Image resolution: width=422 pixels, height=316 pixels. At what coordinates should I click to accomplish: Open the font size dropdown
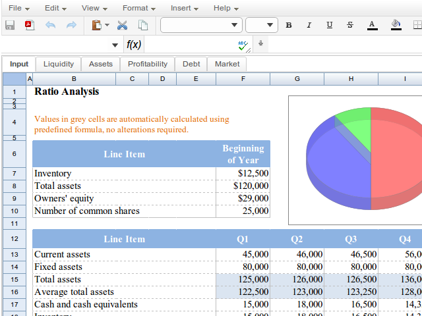click(271, 26)
